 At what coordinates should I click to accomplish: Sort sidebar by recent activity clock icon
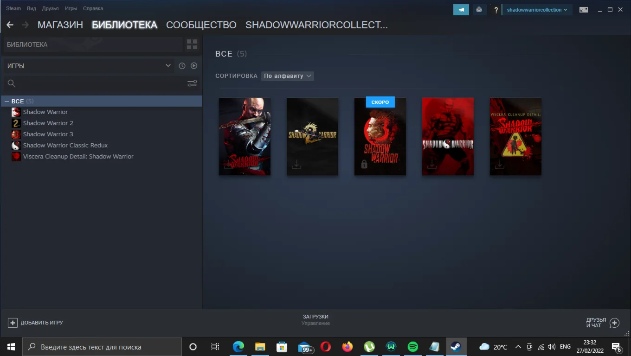pyautogui.click(x=182, y=66)
